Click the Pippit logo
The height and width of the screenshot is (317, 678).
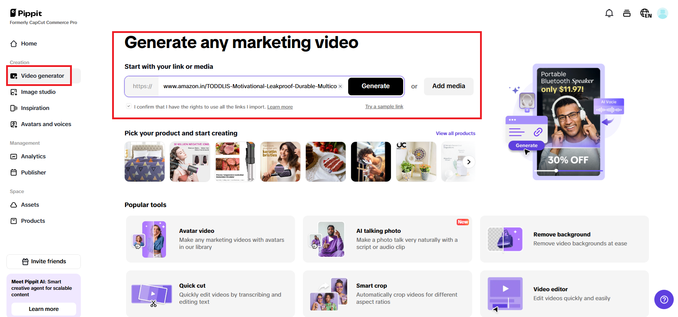(x=26, y=13)
